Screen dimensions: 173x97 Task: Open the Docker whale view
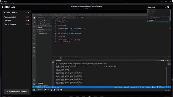(34, 47)
